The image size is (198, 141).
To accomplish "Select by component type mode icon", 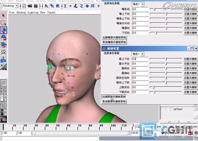I will [x=58, y=6].
